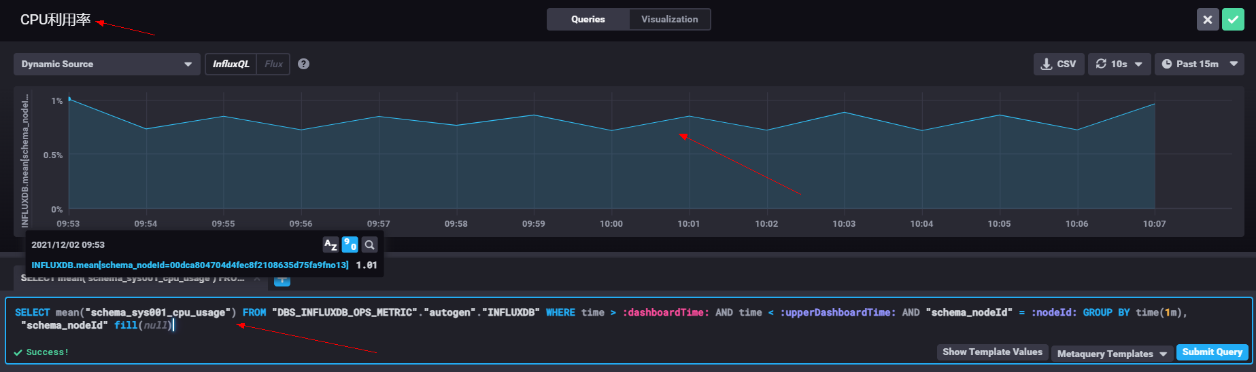1256x372 pixels.
Task: Download data as CSV
Action: pos(1059,64)
